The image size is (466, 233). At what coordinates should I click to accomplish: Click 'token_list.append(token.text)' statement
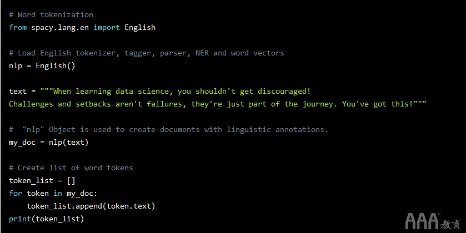pos(91,206)
